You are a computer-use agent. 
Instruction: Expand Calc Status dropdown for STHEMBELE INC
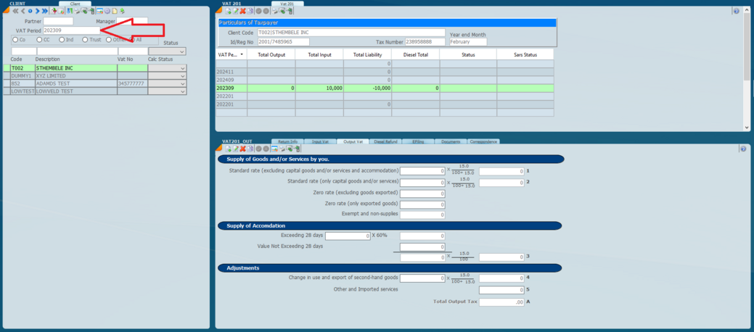(x=181, y=68)
